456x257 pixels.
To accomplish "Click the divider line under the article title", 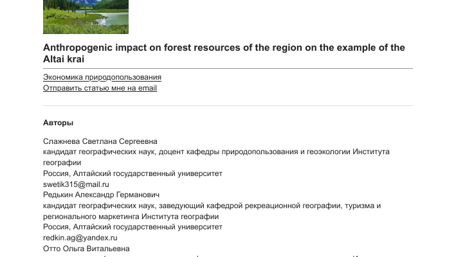I will click(228, 68).
